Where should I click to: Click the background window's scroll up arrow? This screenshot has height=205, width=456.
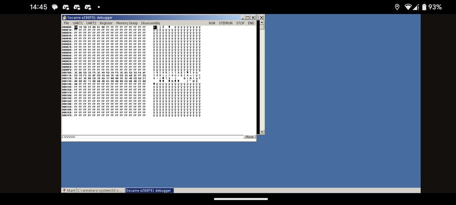(x=261, y=22)
